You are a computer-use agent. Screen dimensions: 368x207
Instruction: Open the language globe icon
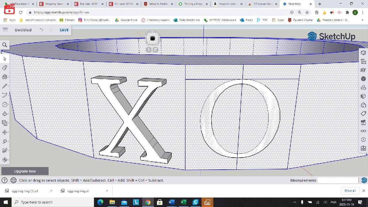(14, 180)
